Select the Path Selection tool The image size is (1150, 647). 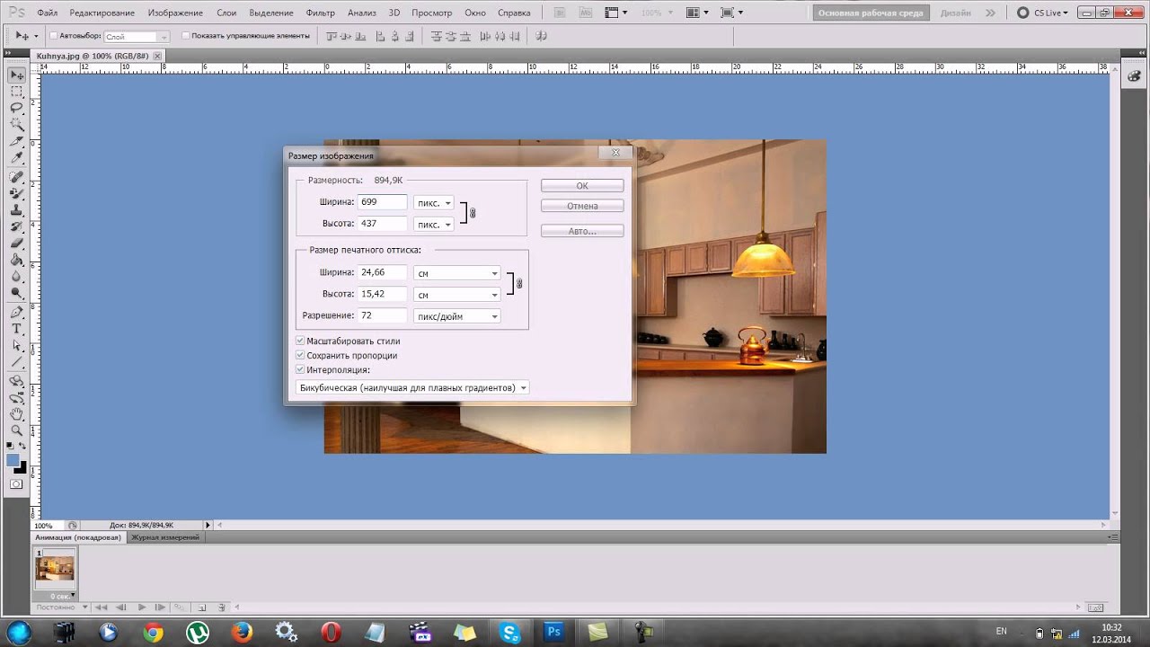coord(16,346)
